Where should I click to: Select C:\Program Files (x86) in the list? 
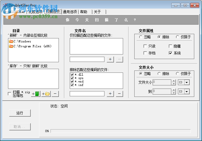click(32, 46)
